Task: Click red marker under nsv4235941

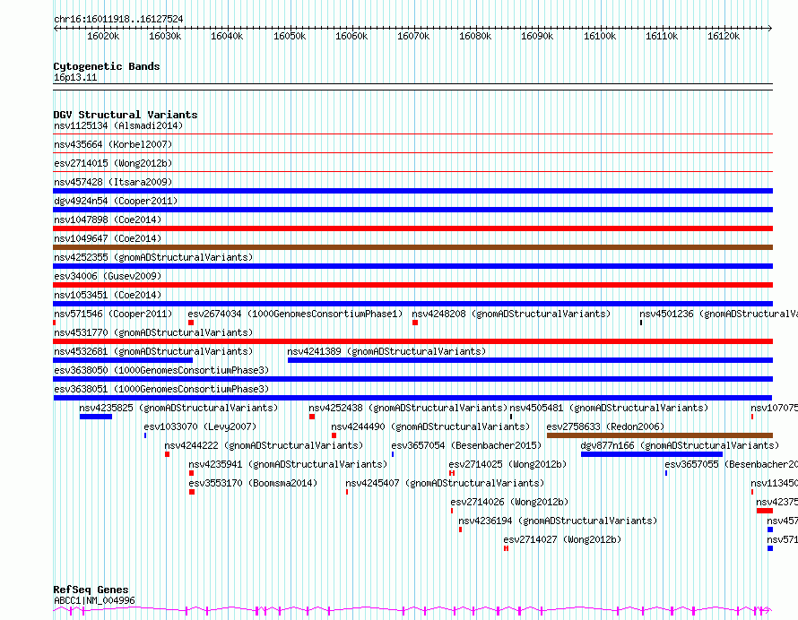Action: [x=191, y=473]
